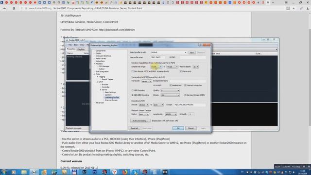Open Lightroom from the taskbar
This screenshot has height=175, width=311.
click(84, 172)
